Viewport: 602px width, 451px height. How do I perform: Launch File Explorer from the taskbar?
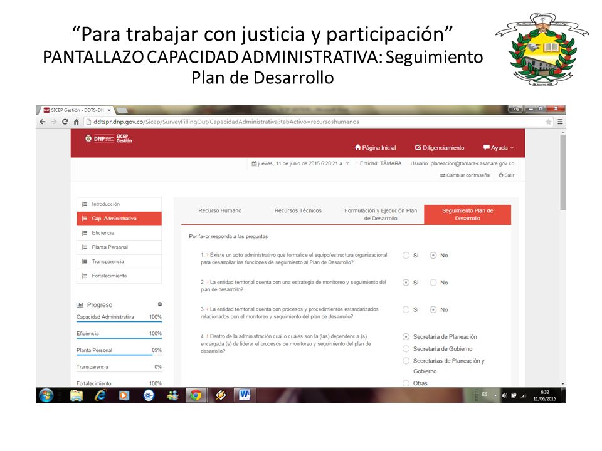point(77,395)
